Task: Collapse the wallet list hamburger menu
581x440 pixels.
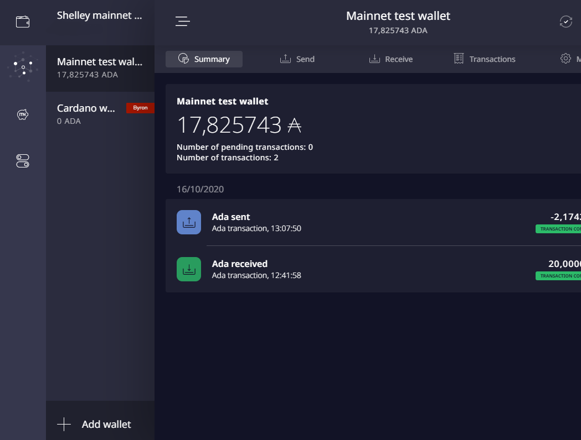Action: [x=183, y=22]
